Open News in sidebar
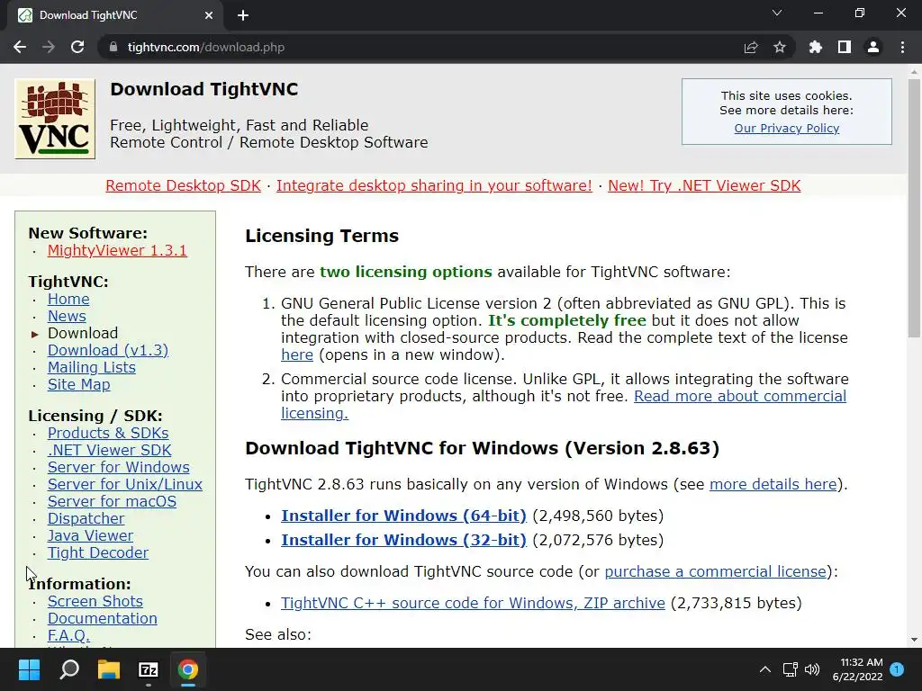The height and width of the screenshot is (691, 922). coord(67,316)
